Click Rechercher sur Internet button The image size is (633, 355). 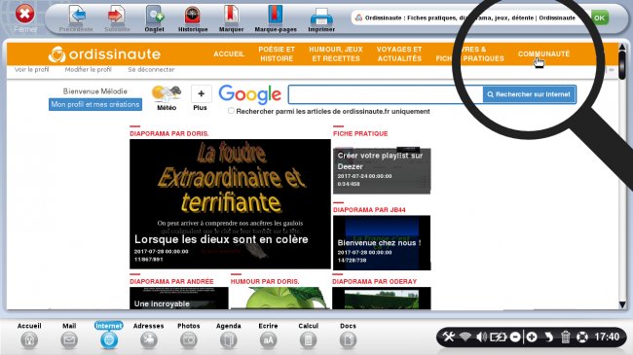click(529, 94)
